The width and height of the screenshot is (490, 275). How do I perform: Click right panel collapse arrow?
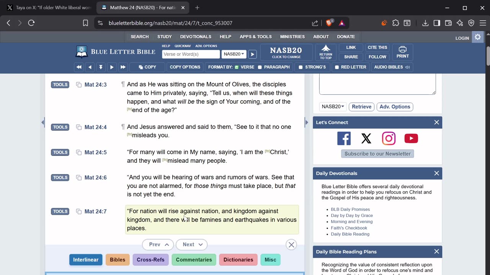point(306,122)
